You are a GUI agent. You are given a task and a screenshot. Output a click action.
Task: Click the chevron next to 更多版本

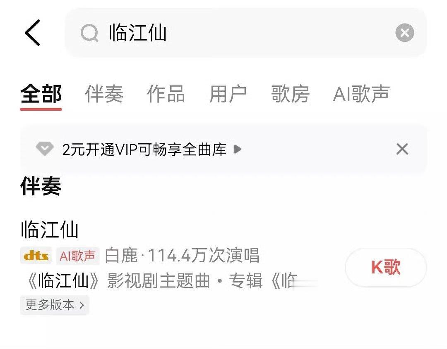82,305
